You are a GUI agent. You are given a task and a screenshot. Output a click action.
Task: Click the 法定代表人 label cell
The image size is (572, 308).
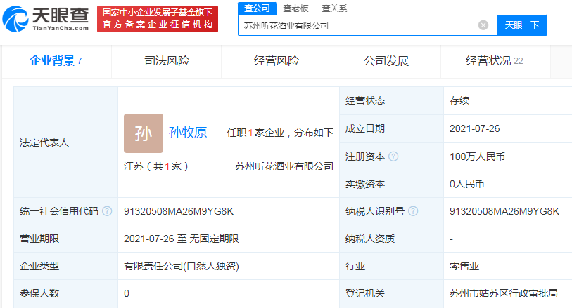(x=65, y=142)
